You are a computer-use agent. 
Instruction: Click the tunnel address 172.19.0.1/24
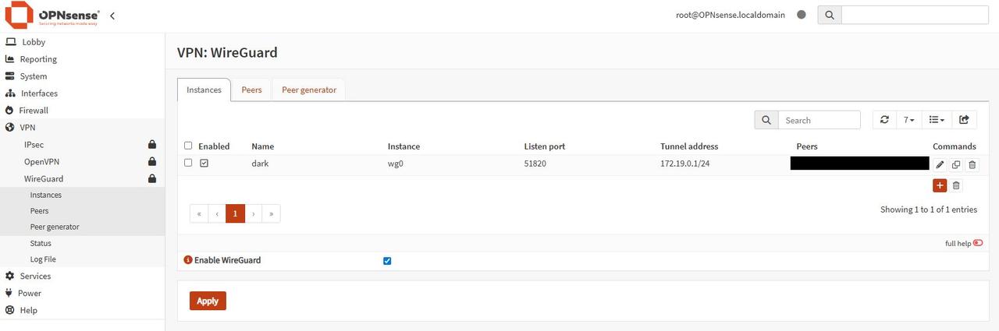687,164
